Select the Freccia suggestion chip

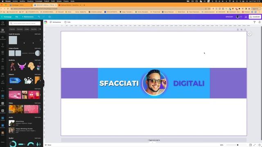click(12, 29)
